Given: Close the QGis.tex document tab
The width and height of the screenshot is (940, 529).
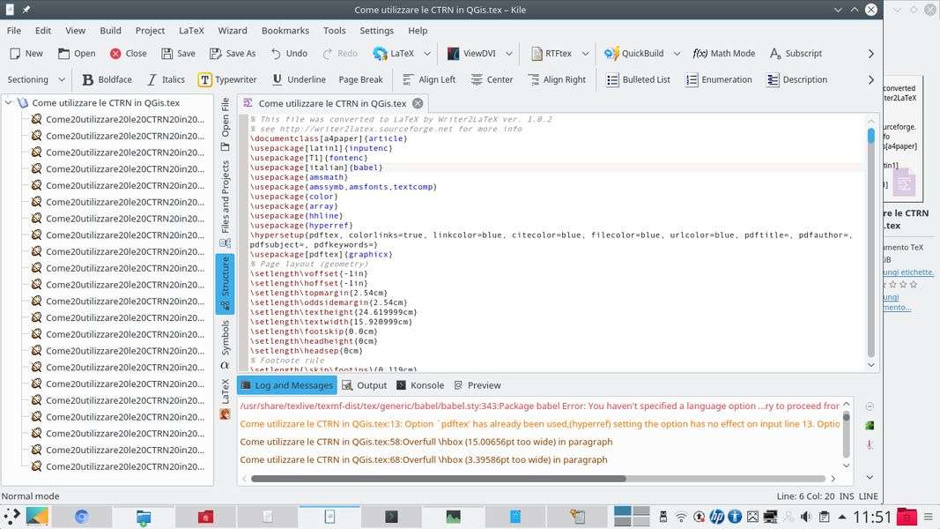Looking at the screenshot, I should 418,103.
